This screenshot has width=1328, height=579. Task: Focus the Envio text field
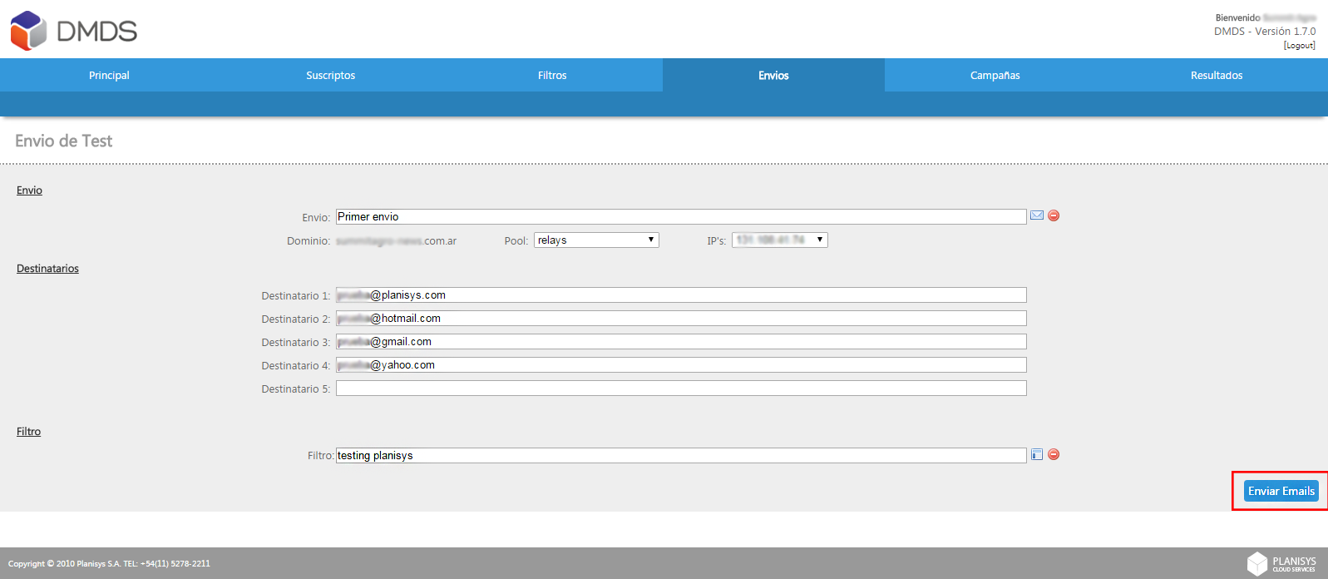[x=681, y=216]
